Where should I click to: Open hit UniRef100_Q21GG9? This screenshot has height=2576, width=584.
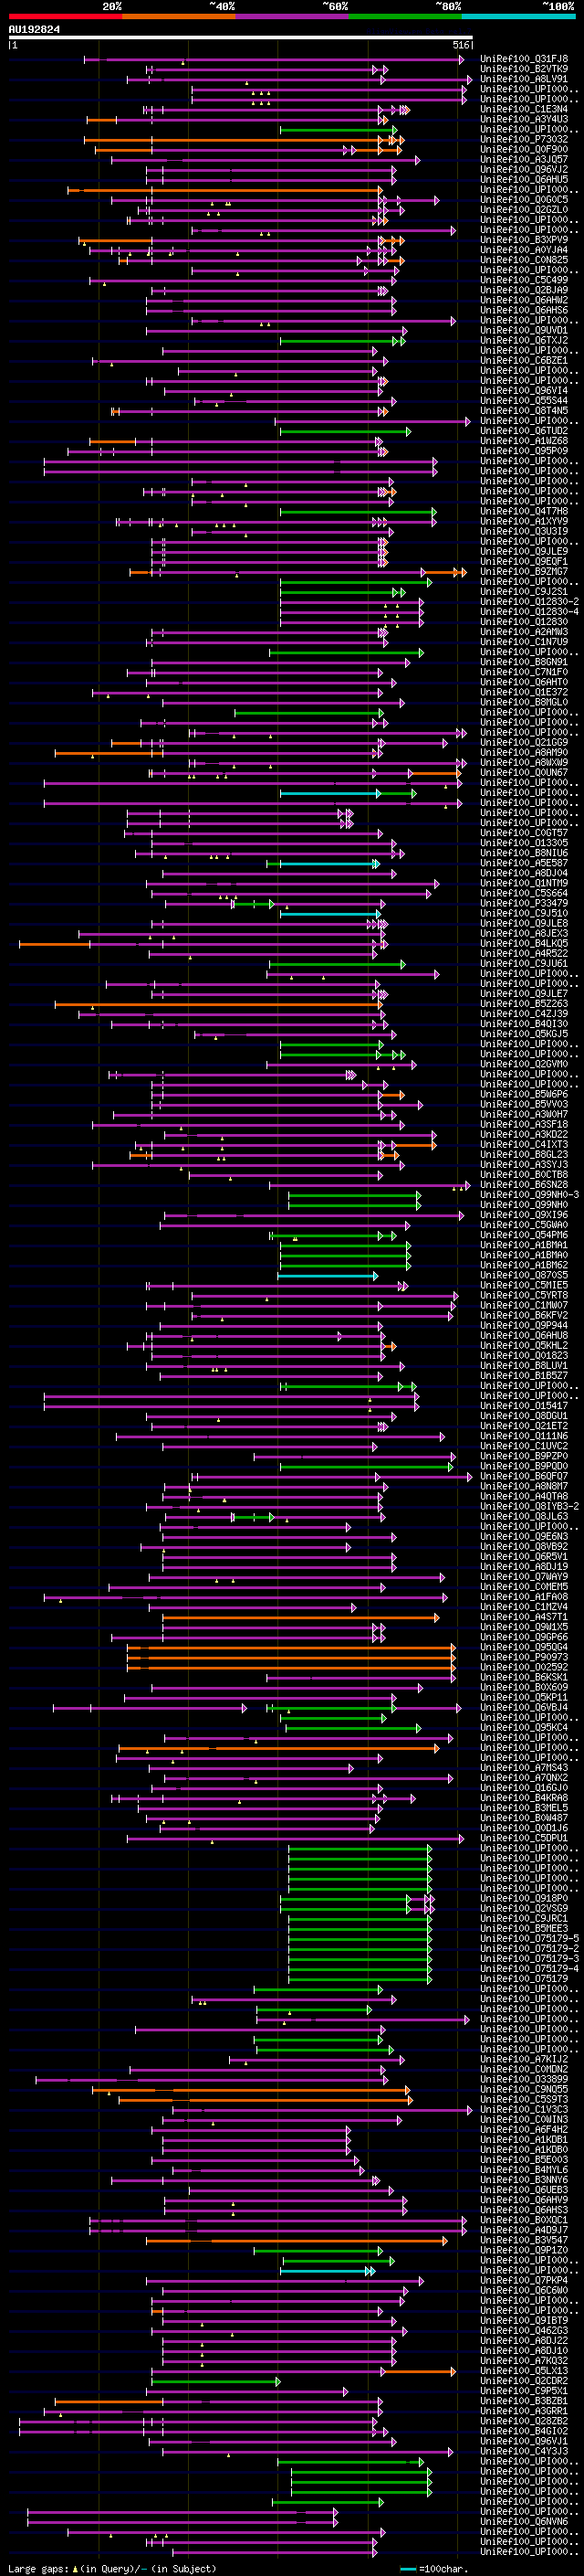click(x=524, y=742)
